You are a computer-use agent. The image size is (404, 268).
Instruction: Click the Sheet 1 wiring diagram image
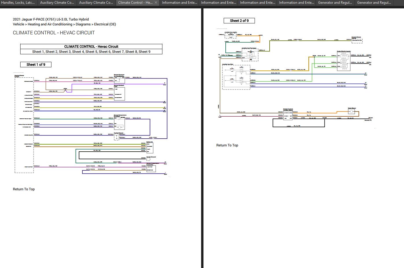[x=91, y=124]
